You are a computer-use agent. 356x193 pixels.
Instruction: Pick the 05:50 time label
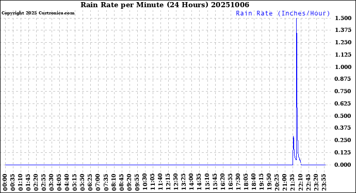(x=83, y=183)
